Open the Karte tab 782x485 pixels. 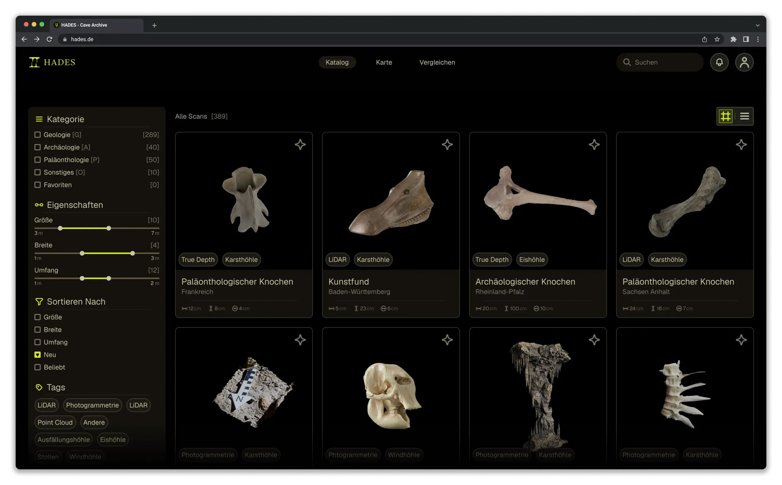point(384,62)
